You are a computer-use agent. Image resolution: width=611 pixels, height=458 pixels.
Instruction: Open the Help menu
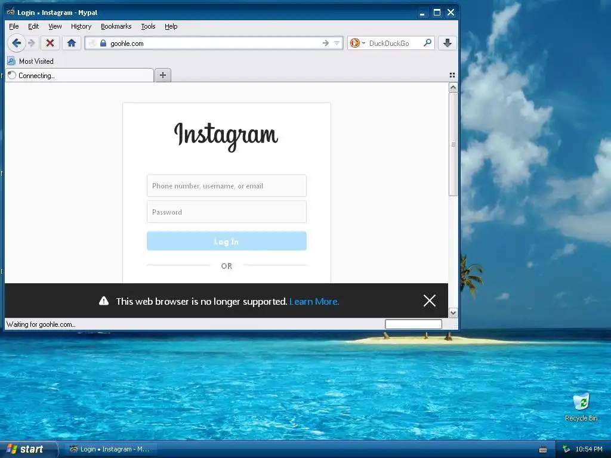(x=171, y=26)
